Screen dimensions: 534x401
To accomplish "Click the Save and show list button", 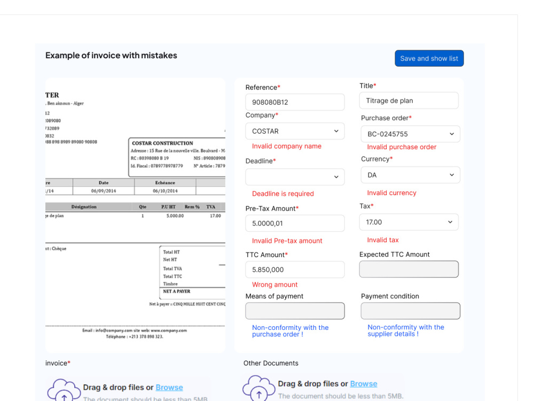I will point(429,58).
